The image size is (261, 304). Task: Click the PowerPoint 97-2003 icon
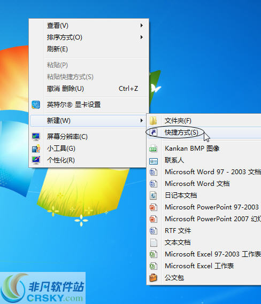pyautogui.click(x=153, y=207)
